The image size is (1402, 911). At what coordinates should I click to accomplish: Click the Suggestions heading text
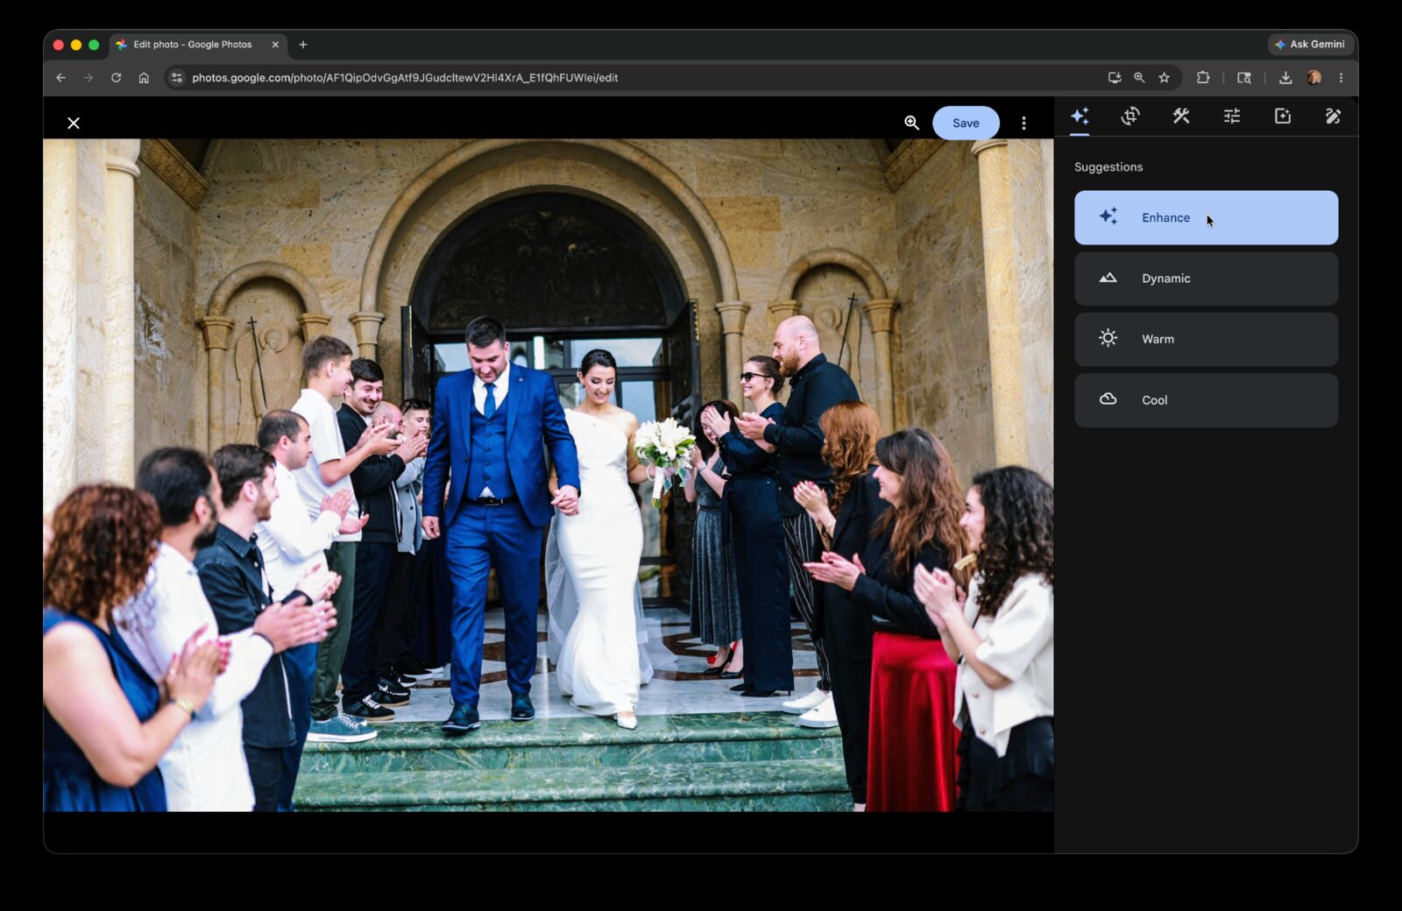[x=1108, y=167]
